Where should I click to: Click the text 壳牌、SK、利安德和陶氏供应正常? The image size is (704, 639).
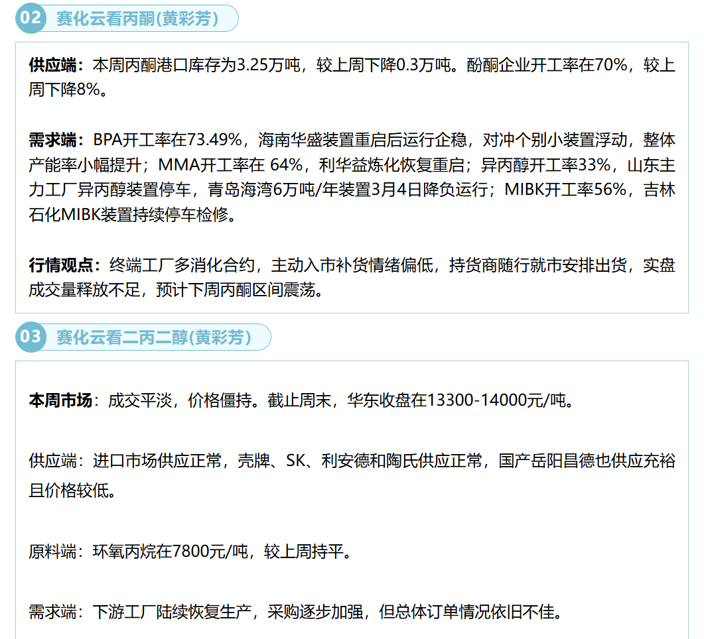point(360,461)
